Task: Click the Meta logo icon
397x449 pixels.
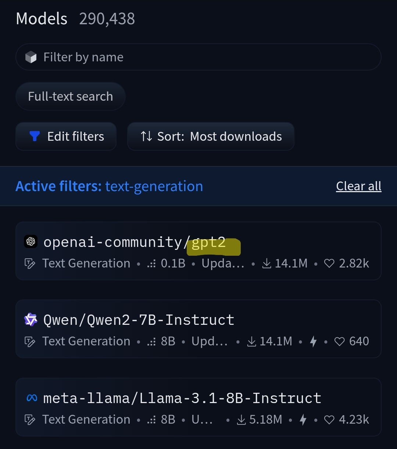Action: tap(32, 398)
